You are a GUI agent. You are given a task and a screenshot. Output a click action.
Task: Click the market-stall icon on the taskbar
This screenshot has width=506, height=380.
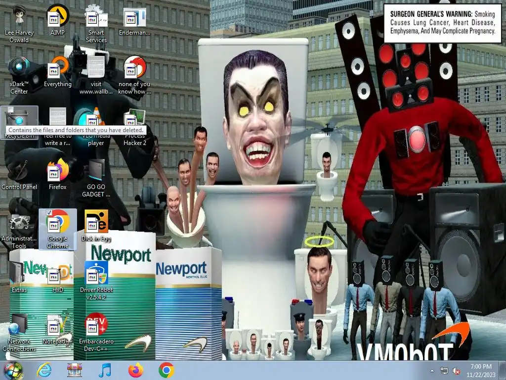click(x=75, y=370)
